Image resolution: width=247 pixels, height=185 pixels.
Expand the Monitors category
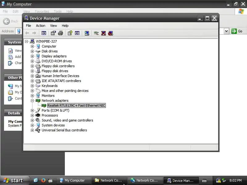click(32, 96)
